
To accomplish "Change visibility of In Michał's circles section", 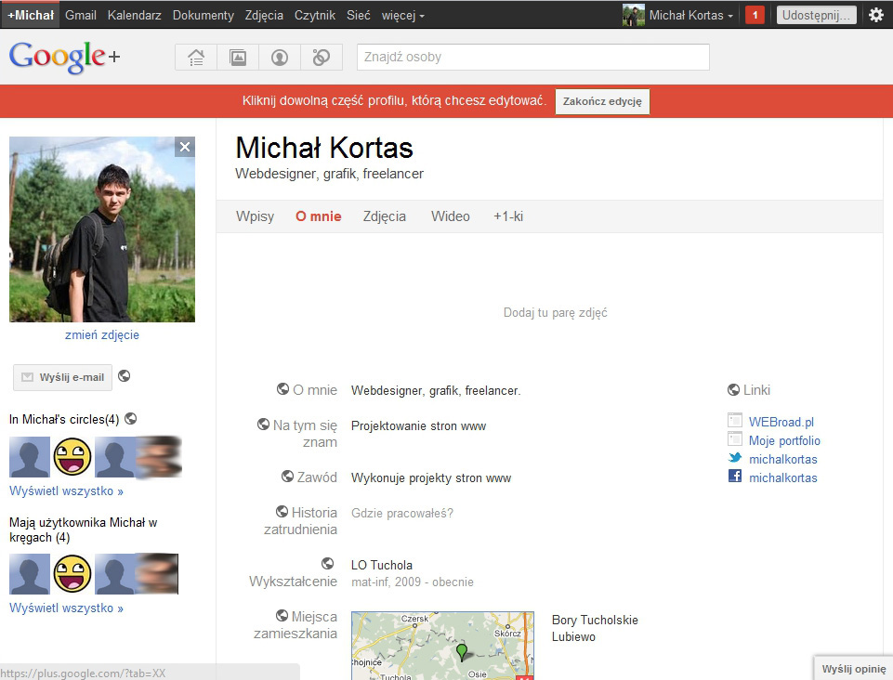I will click(131, 418).
